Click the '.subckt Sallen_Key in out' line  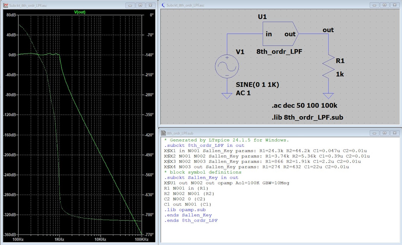point(201,178)
